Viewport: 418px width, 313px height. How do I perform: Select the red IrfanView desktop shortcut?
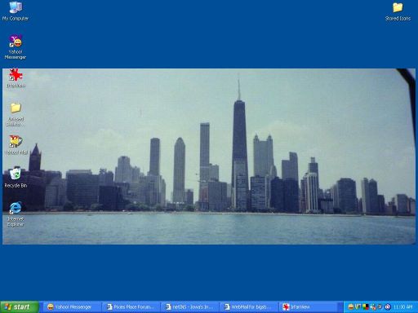click(x=16, y=78)
